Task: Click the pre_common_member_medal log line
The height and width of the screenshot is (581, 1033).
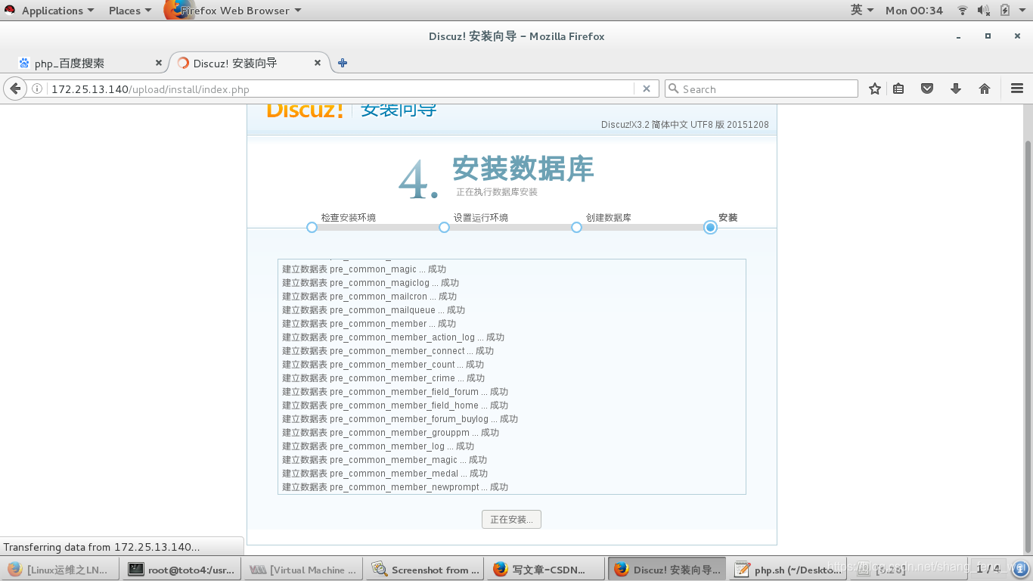Action: tap(385, 474)
